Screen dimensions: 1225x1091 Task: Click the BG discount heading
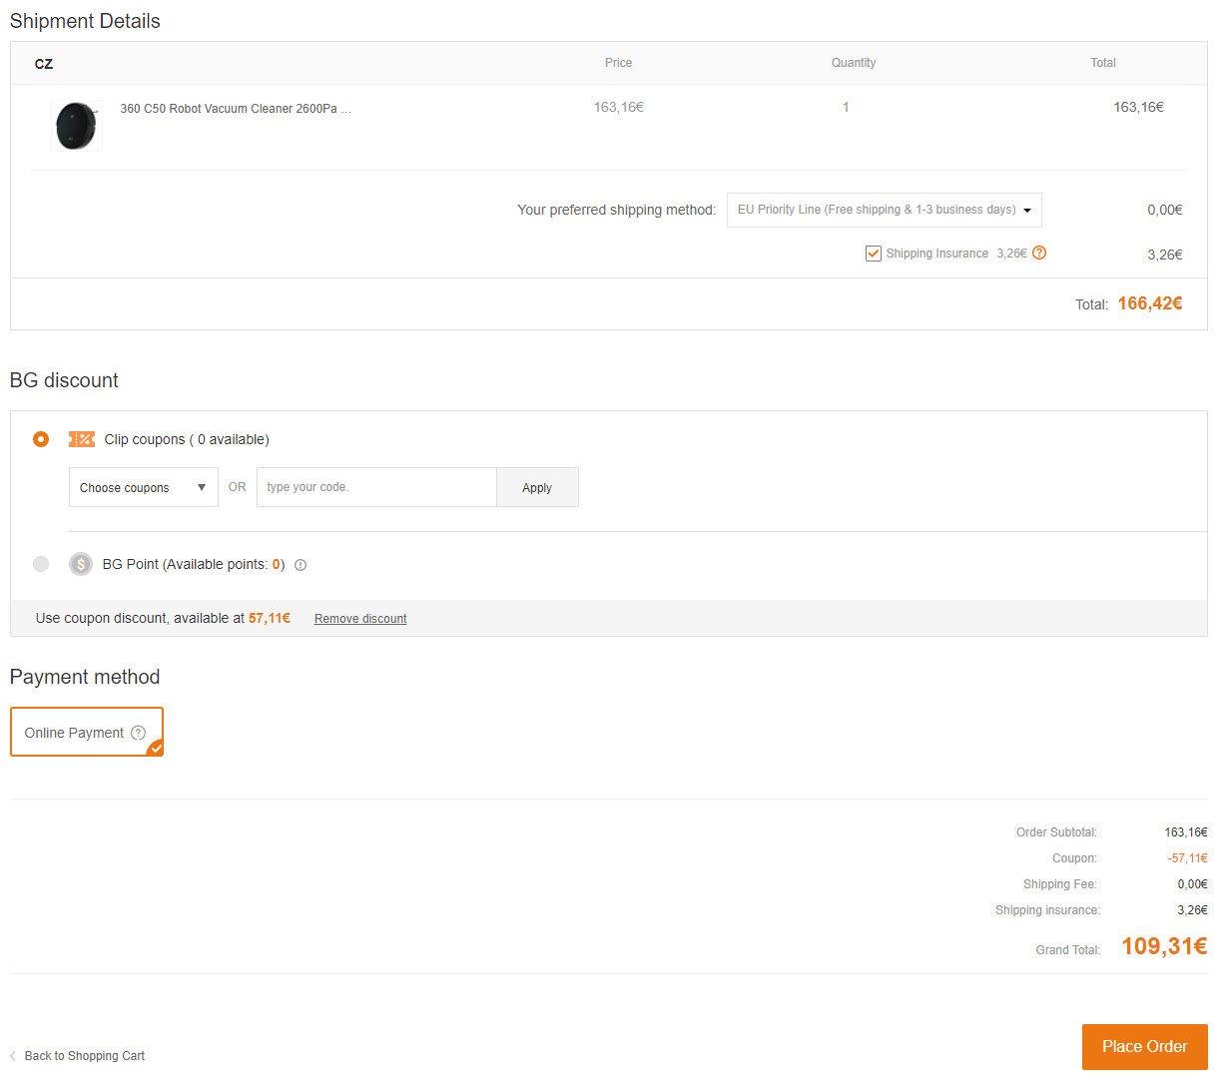click(x=64, y=380)
